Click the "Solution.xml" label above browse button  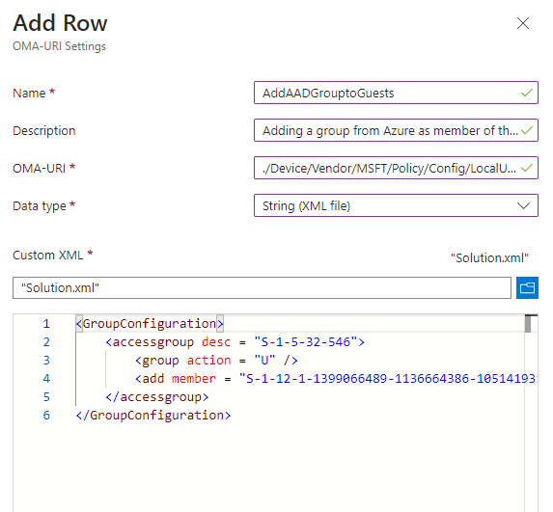pos(489,258)
